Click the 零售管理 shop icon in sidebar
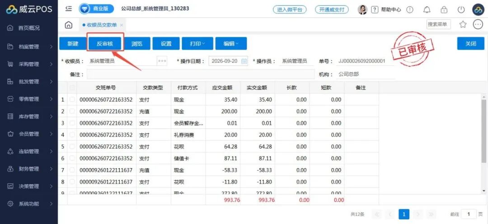 coord(10,99)
